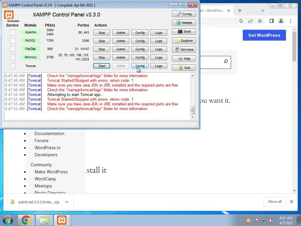301x226 pixels.
Task: Open XAMPP Help
Action: [184, 59]
